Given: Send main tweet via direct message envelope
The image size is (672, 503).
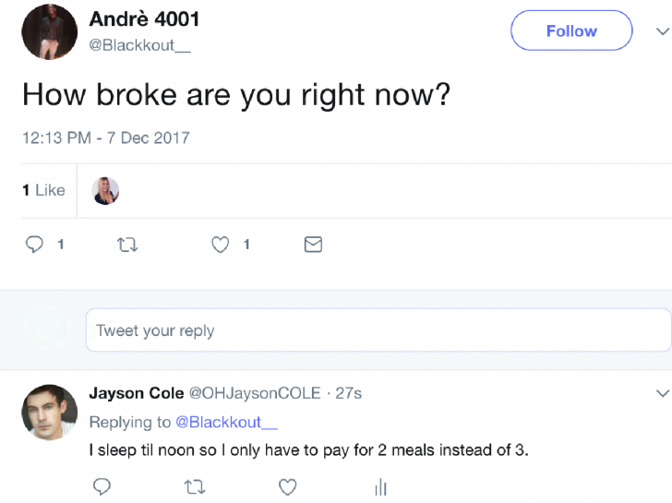Looking at the screenshot, I should [313, 245].
